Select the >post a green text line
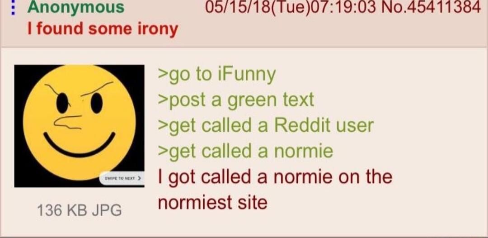Viewport: 488px width, 238px height. [236, 100]
